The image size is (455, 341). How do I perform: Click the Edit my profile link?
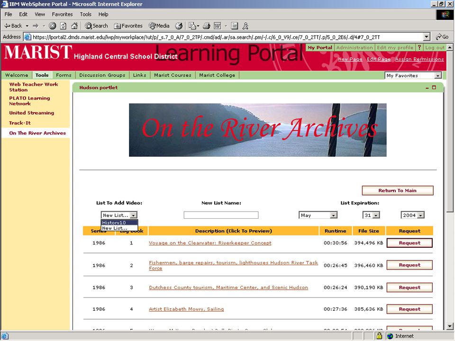(x=395, y=47)
